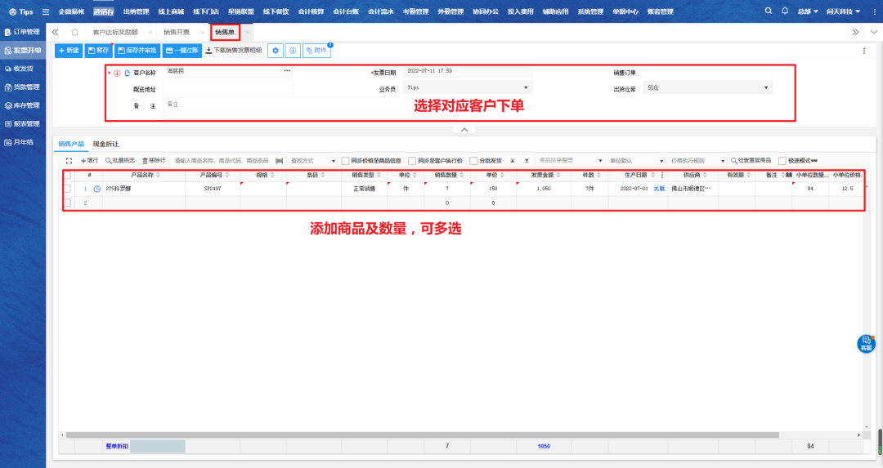The height and width of the screenshot is (468, 883).
Task: Collapse the header form using chevron up
Action: [464, 130]
